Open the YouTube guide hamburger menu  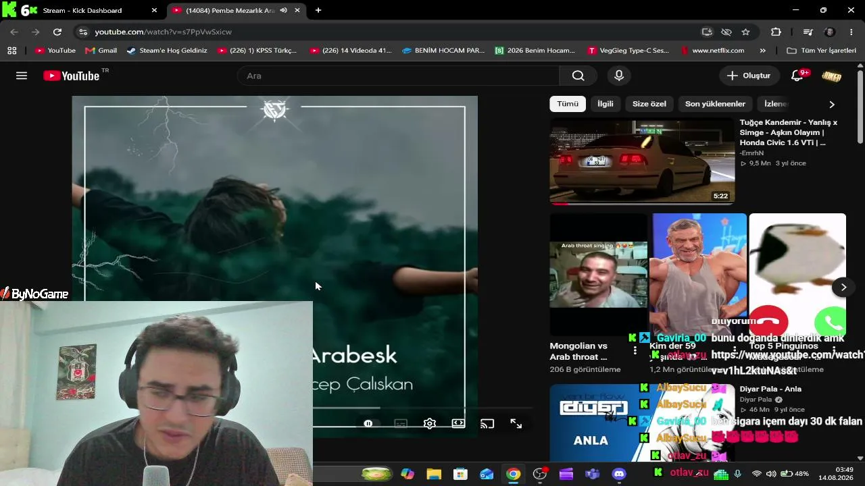[22, 76]
